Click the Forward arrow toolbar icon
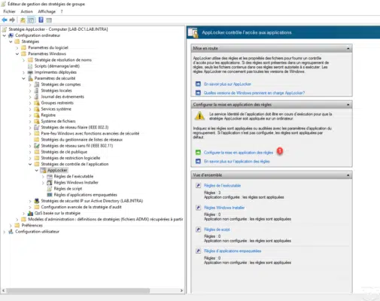The height and width of the screenshot is (301, 380). tap(12, 20)
